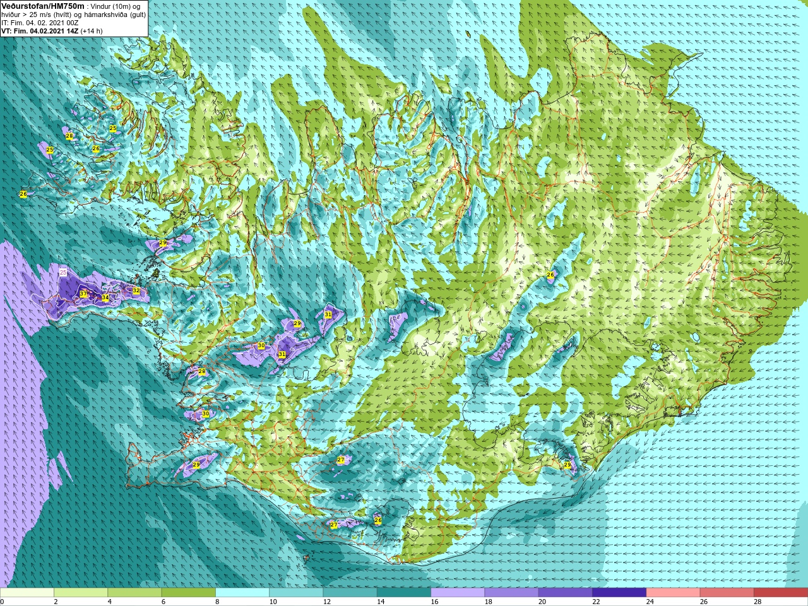The image size is (808, 606).
Task: Click the legend scale value 10
Action: tap(273, 602)
